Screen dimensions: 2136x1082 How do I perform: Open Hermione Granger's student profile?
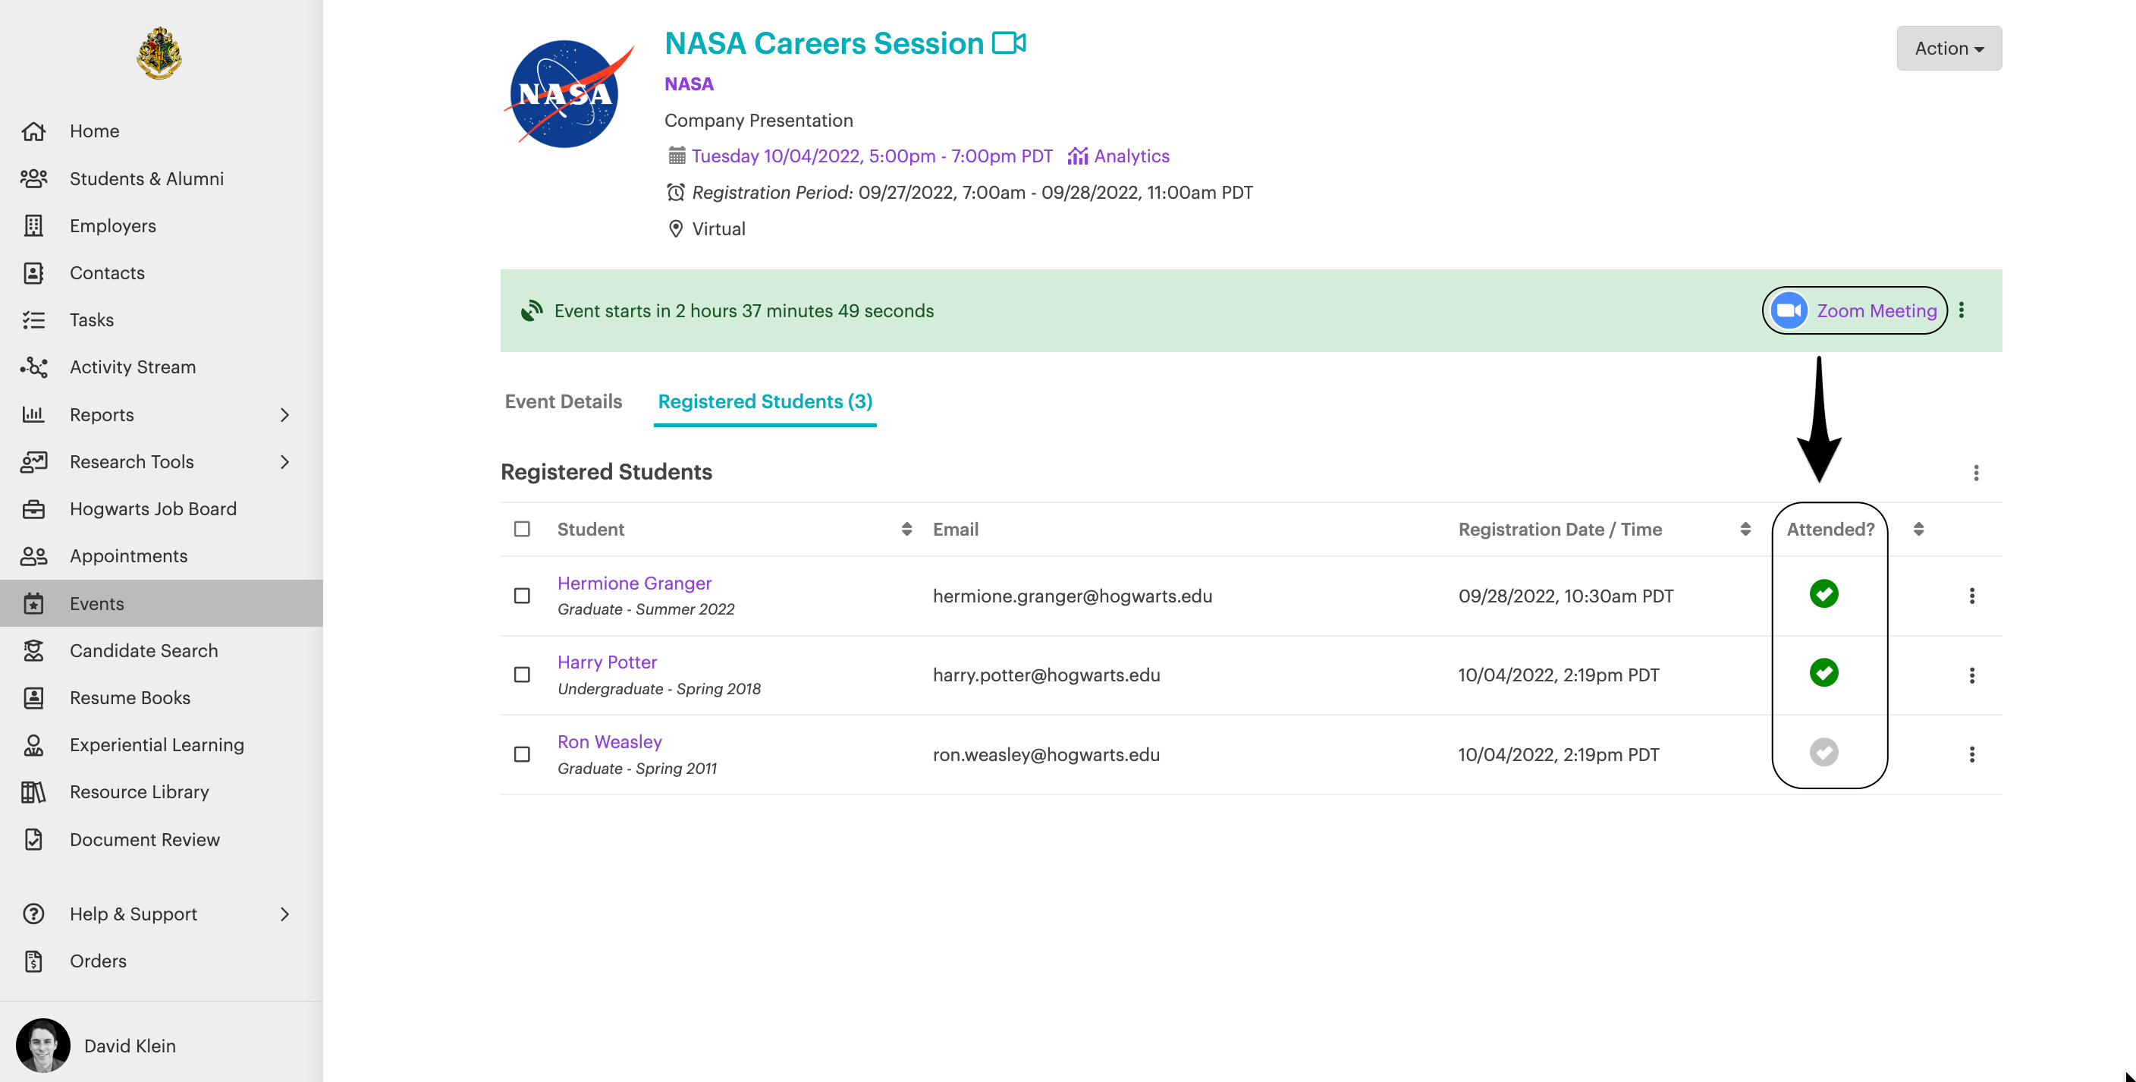click(x=634, y=583)
